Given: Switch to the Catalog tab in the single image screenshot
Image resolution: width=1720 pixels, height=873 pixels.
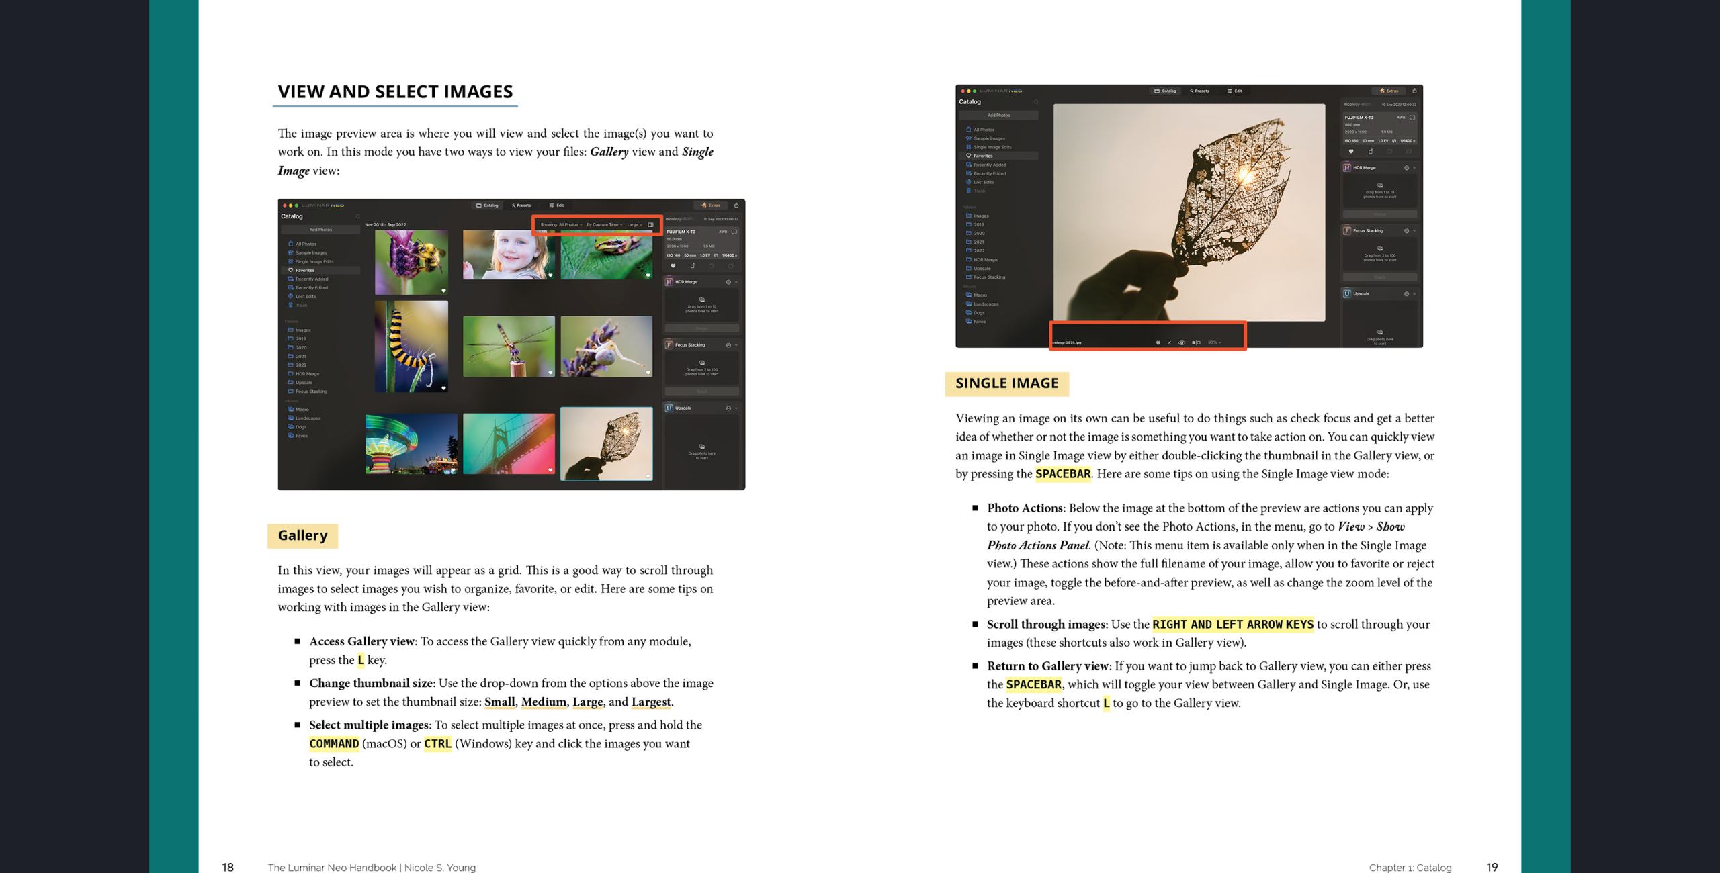Looking at the screenshot, I should (1166, 91).
